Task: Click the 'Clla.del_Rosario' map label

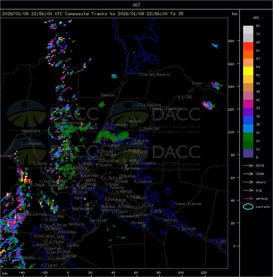Action: (x=155, y=74)
